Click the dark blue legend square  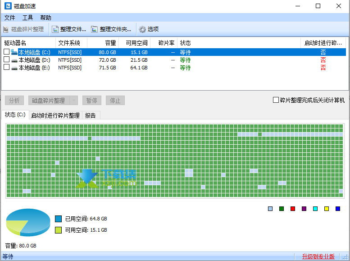(x=338, y=209)
